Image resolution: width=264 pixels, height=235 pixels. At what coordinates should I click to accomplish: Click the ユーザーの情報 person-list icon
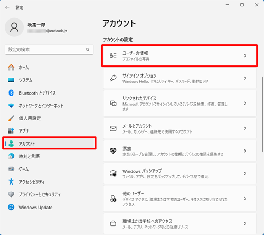[x=113, y=55]
